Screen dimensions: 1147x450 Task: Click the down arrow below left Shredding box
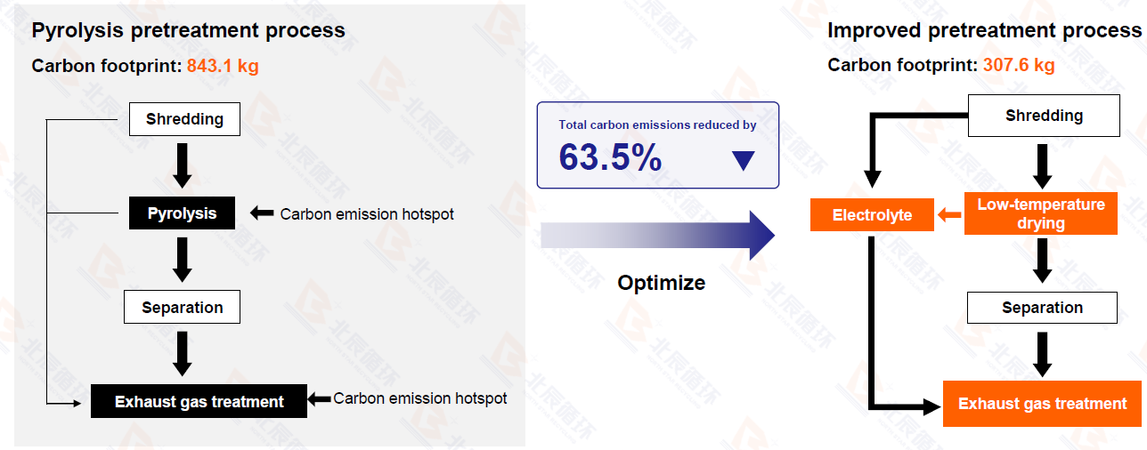point(183,165)
